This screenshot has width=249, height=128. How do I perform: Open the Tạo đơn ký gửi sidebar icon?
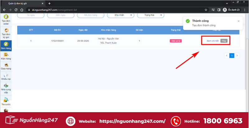(6, 34)
